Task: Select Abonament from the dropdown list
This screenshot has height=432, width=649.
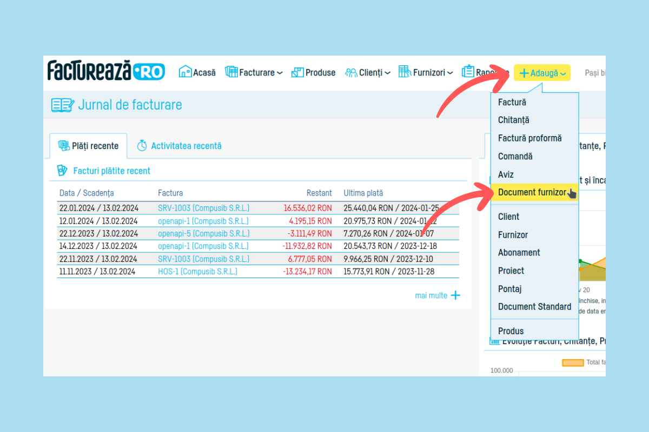Action: [x=519, y=253]
